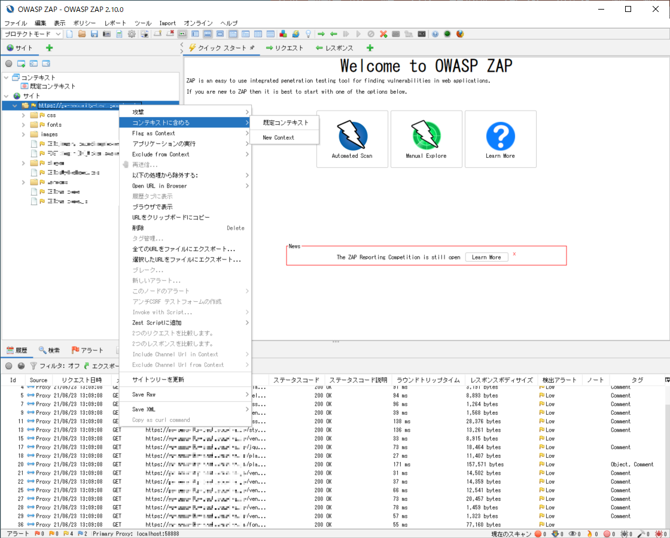Collapse the selected https site node
This screenshot has width=670, height=538.
(15, 105)
